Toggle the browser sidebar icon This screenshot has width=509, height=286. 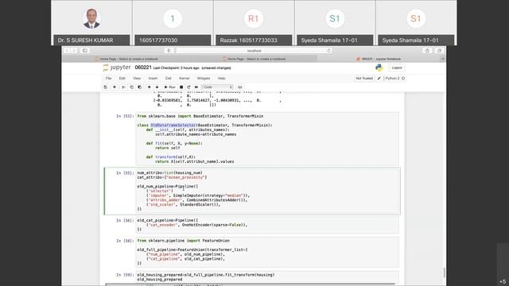pos(85,51)
